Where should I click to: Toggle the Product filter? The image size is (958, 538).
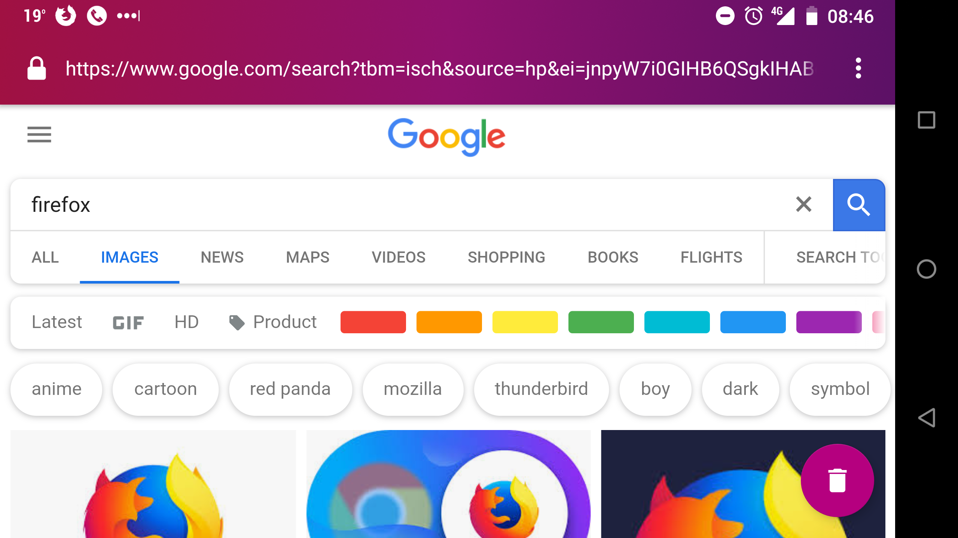[272, 322]
